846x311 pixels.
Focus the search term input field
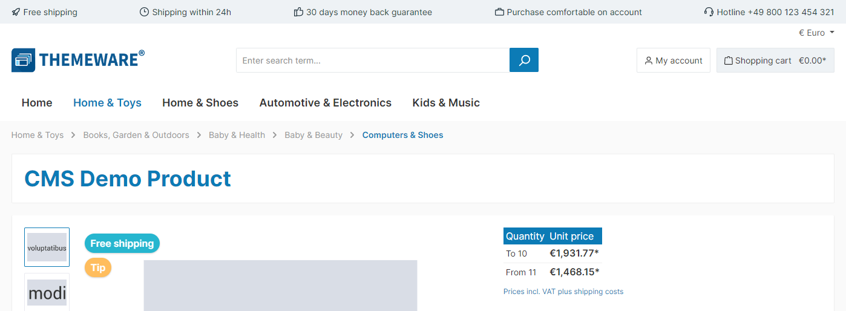coord(372,61)
